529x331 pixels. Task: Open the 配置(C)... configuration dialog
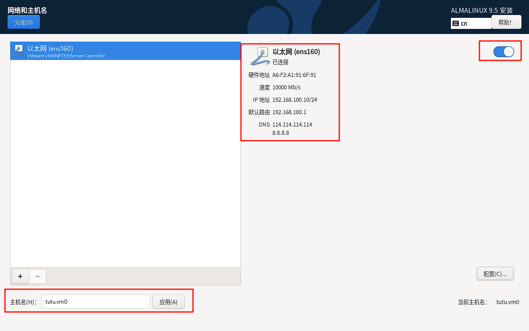495,274
